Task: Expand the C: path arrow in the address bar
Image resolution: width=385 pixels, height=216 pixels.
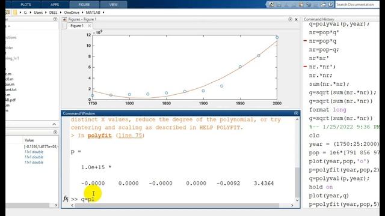Action: coord(31,12)
